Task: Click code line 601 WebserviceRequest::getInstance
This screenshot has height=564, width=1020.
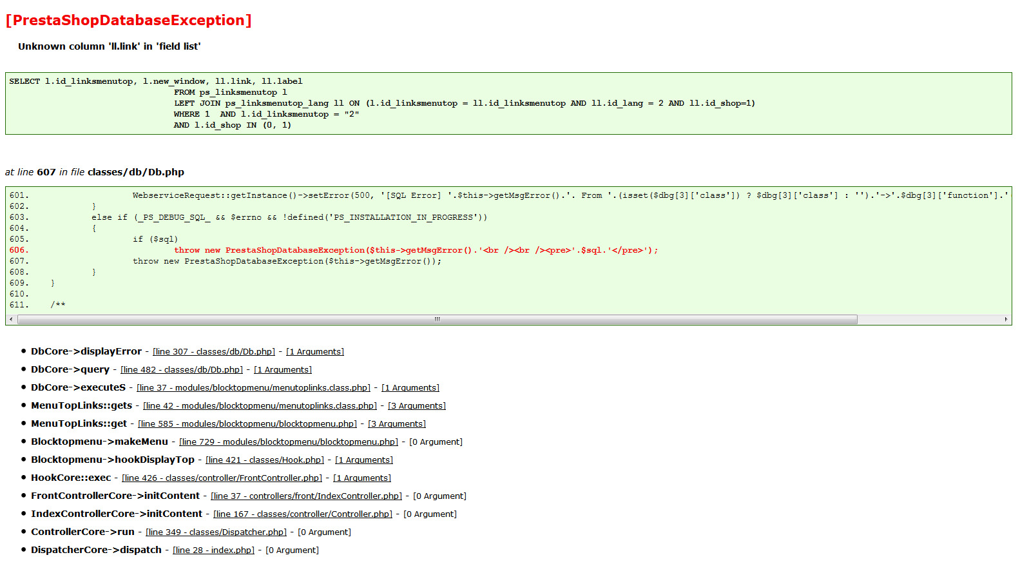Action: point(509,195)
